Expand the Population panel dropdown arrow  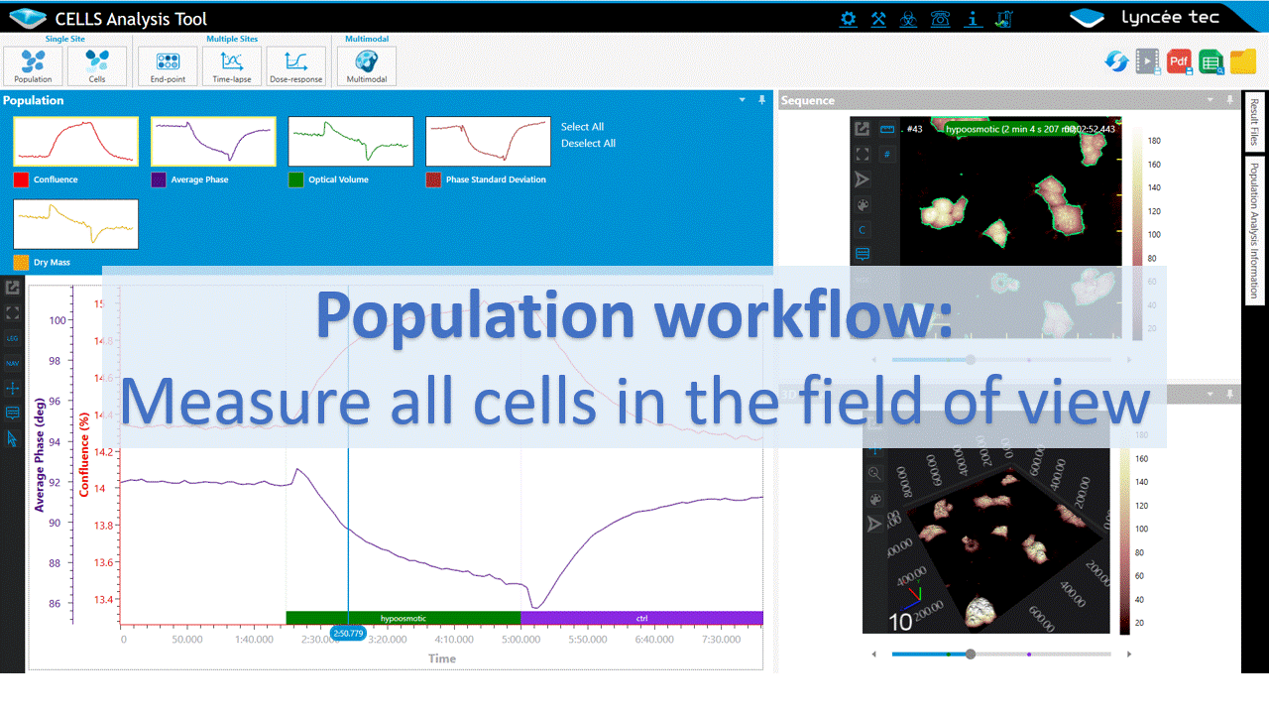pos(743,100)
